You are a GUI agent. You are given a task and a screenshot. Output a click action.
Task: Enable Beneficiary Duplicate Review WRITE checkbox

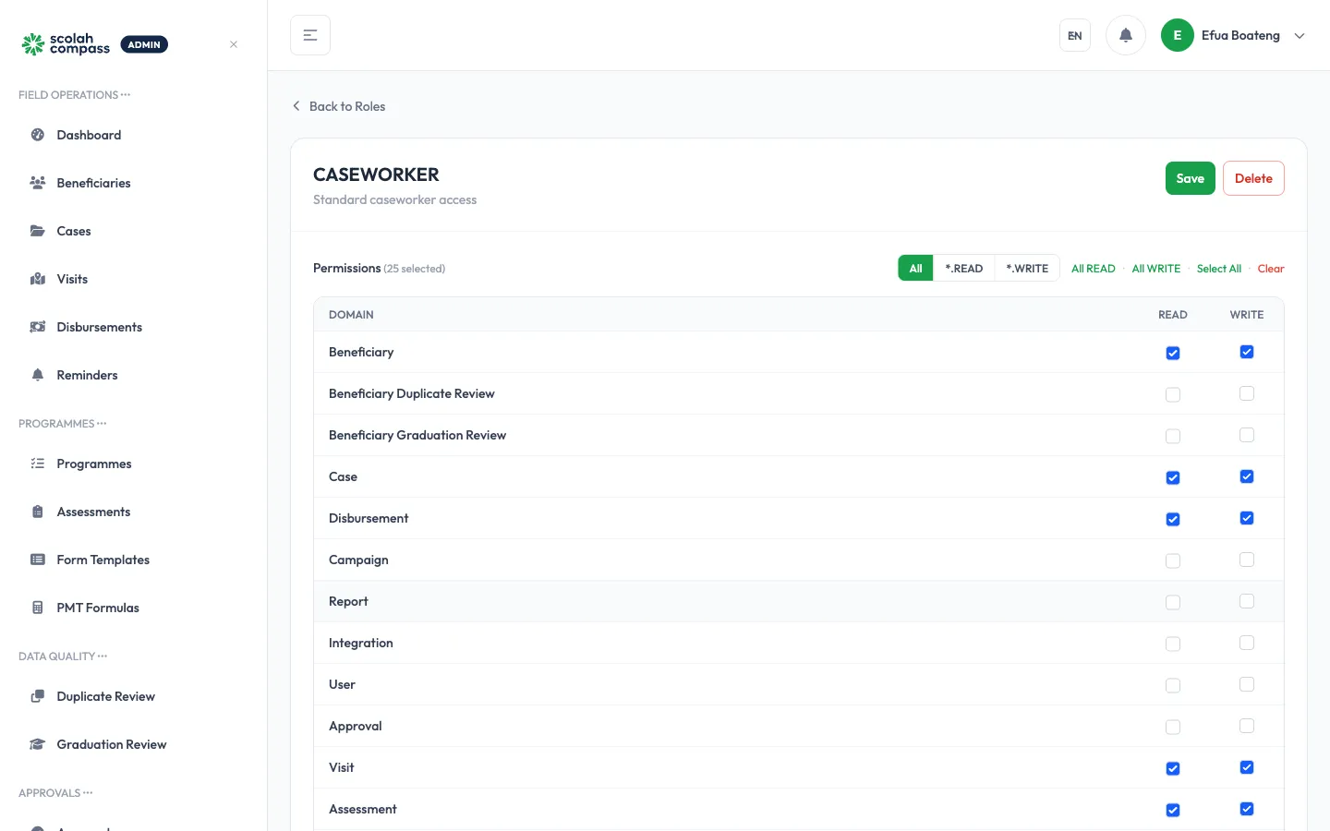click(x=1247, y=393)
